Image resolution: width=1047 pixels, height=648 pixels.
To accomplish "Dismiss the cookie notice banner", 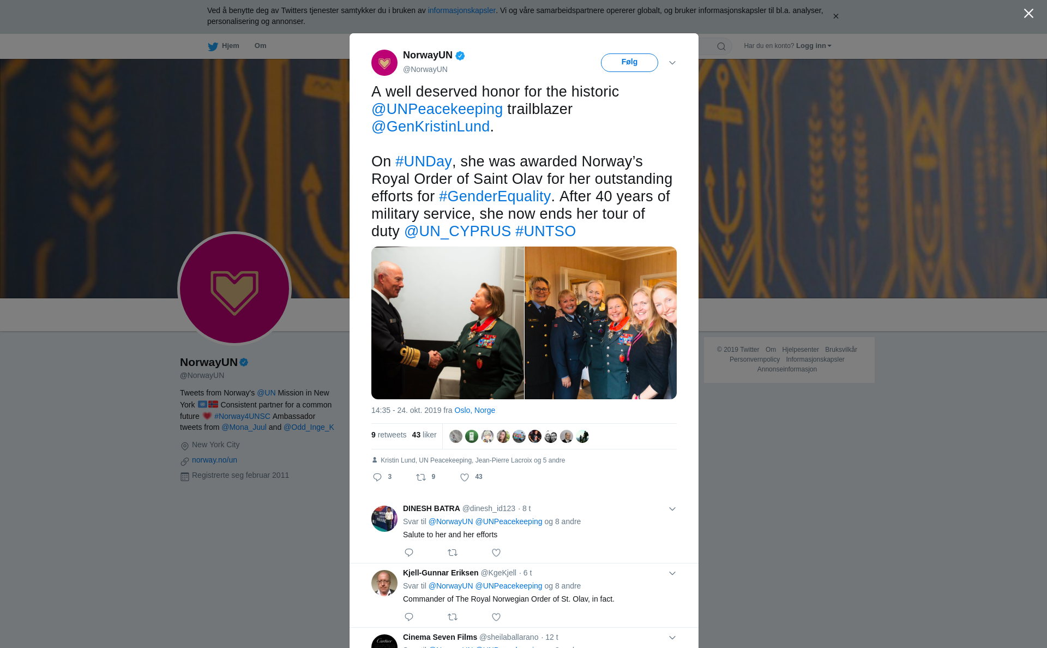I will pyautogui.click(x=835, y=16).
